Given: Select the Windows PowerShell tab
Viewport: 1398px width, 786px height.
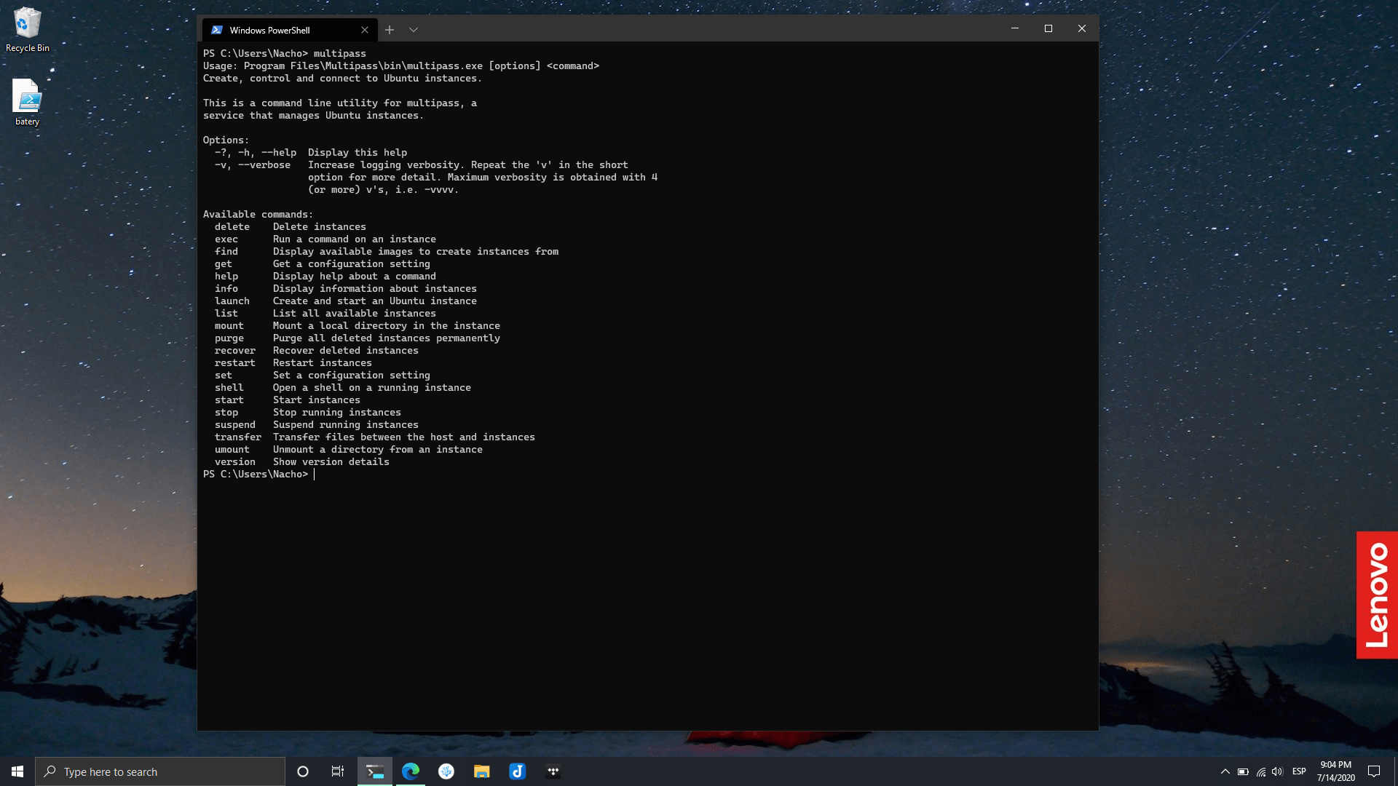Looking at the screenshot, I should click(290, 30).
